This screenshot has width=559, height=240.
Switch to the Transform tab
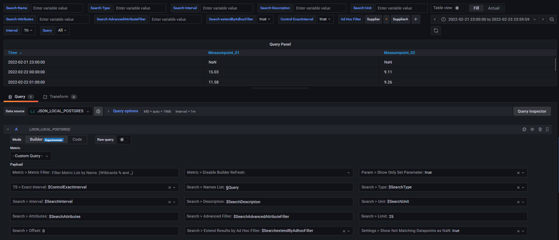coord(59,97)
